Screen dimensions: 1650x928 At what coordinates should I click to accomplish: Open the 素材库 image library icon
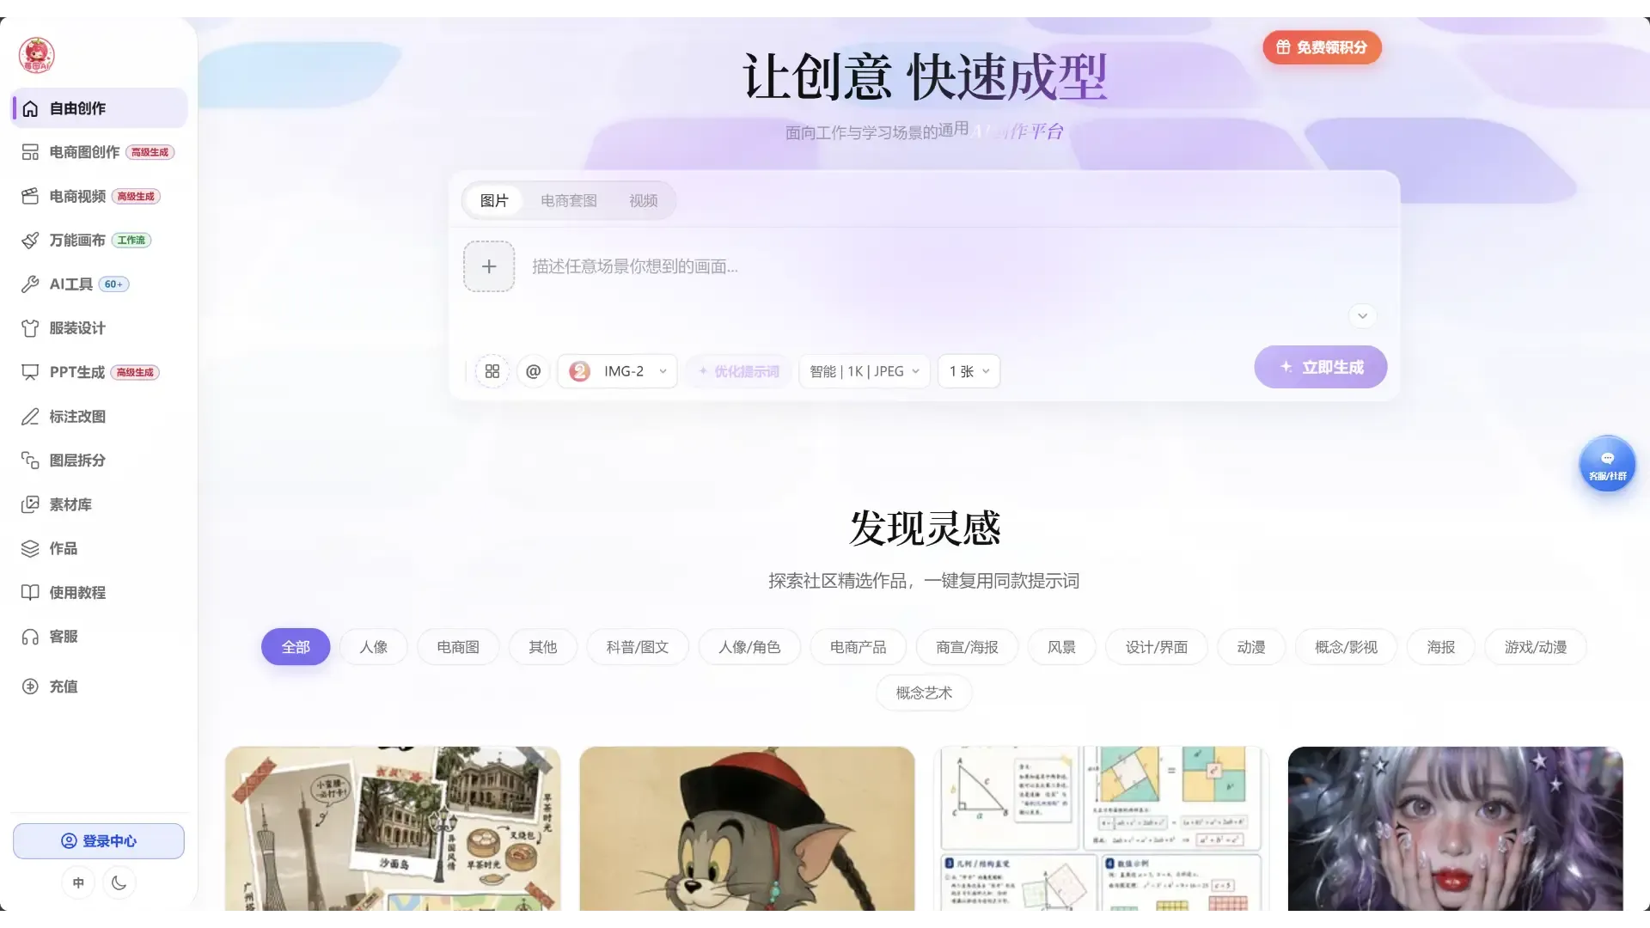(x=30, y=504)
